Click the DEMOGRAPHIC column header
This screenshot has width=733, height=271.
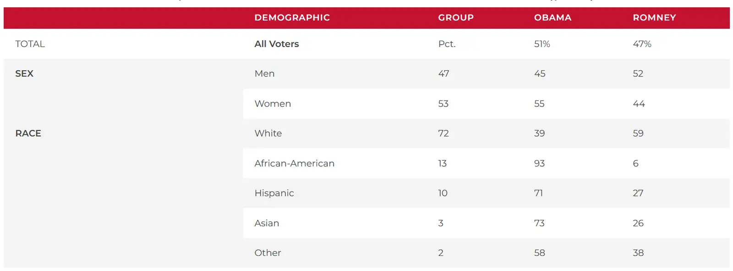coord(292,18)
